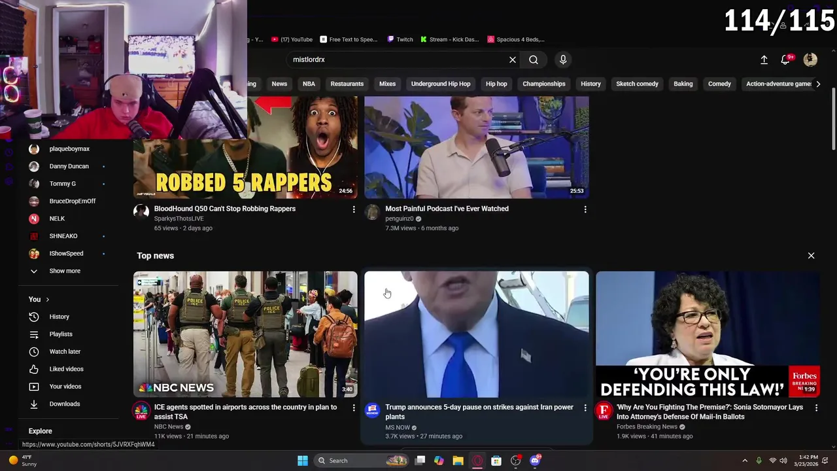Screen dimensions: 837x471
Task: Open IShowSpeed subscription channel
Action: pos(66,254)
